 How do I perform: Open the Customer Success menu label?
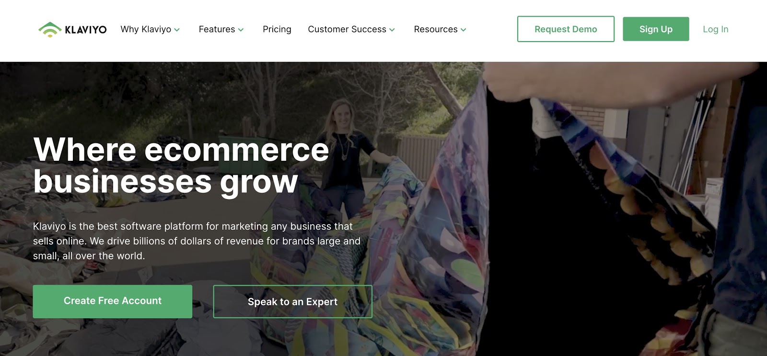347,29
